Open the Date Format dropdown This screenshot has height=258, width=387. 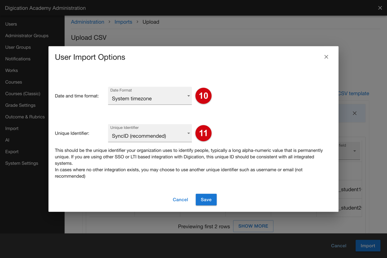(150, 96)
